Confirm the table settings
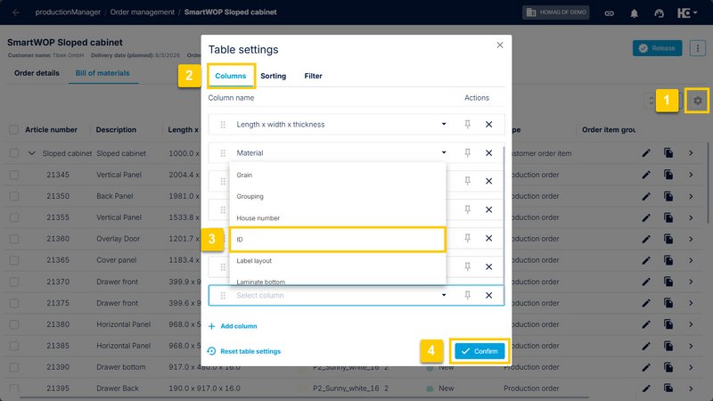Viewport: 713px width, 401px height. coord(479,351)
